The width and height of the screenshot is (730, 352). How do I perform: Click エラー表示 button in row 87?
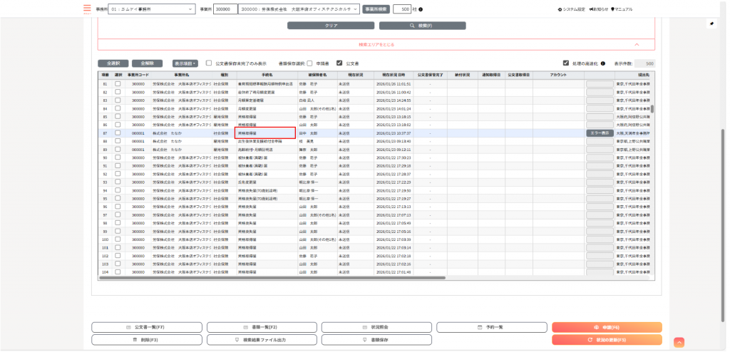(x=600, y=133)
